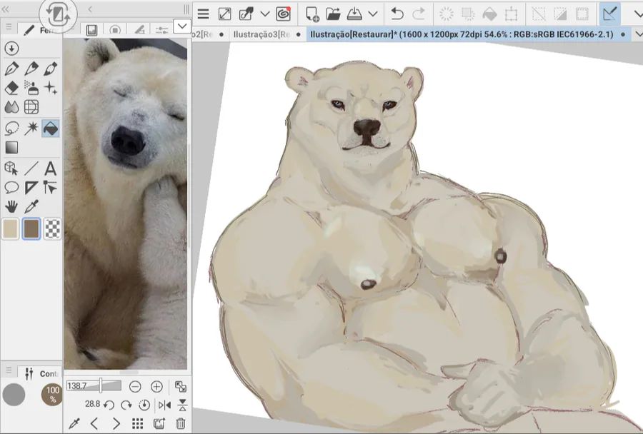This screenshot has width=643, height=434.
Task: Zoom out the sub view reference
Action: 135,386
